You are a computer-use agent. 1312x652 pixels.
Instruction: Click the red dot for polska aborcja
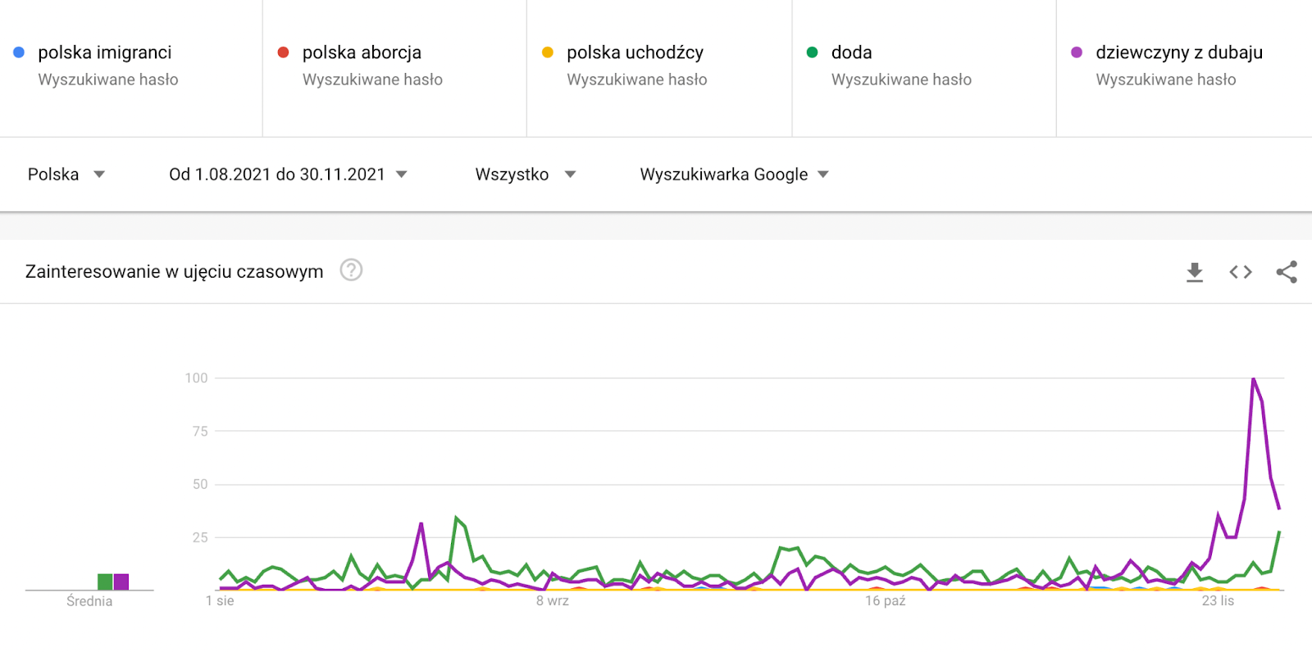click(x=284, y=52)
